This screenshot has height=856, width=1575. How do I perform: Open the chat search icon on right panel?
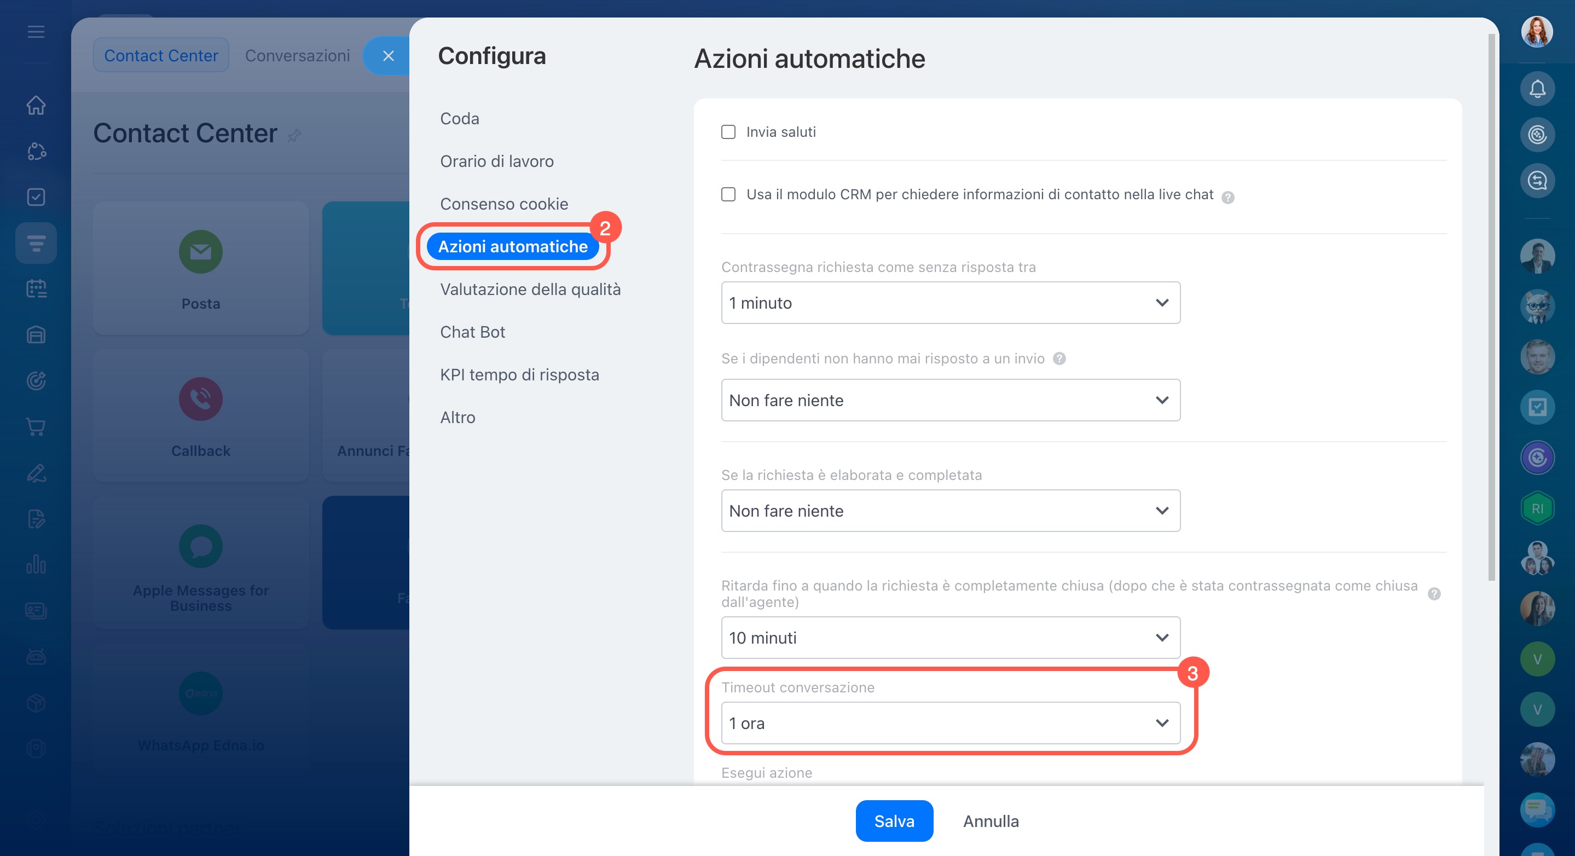pyautogui.click(x=1537, y=181)
